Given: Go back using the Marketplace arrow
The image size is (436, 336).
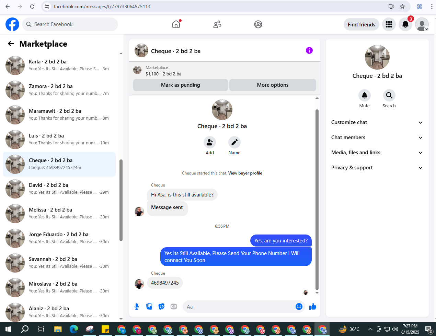Looking at the screenshot, I should [x=11, y=44].
